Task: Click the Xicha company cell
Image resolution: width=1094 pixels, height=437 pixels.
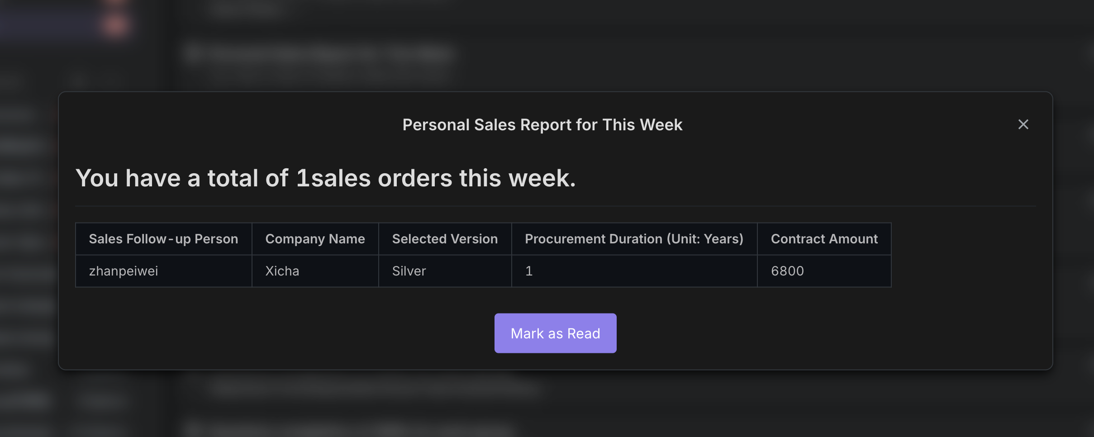Action: [x=315, y=271]
